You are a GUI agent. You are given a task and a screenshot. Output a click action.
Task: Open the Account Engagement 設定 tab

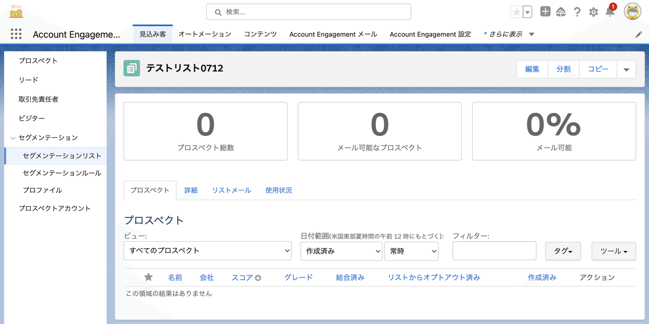coord(431,34)
